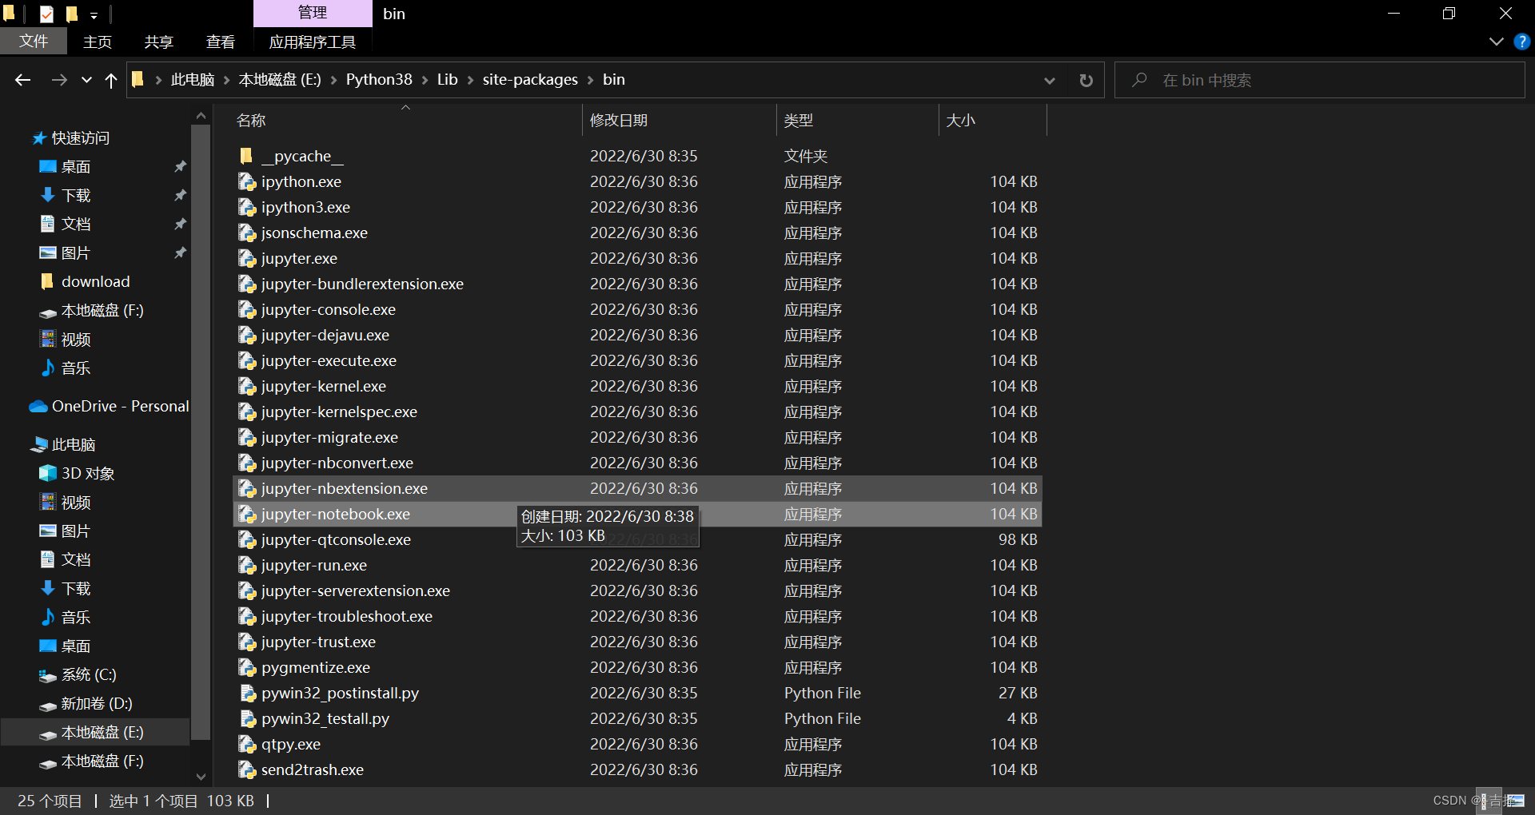Open download folder in quick access
This screenshot has width=1535, height=815.
click(x=95, y=281)
